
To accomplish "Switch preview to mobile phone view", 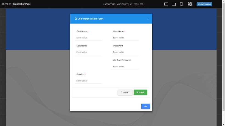I will [181, 4].
